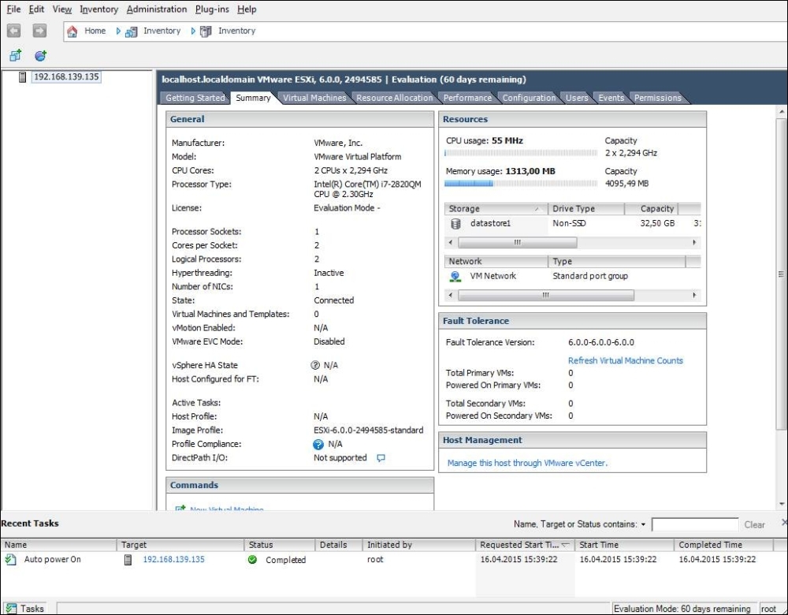Click the Tasks icon in status bar

[11, 609]
